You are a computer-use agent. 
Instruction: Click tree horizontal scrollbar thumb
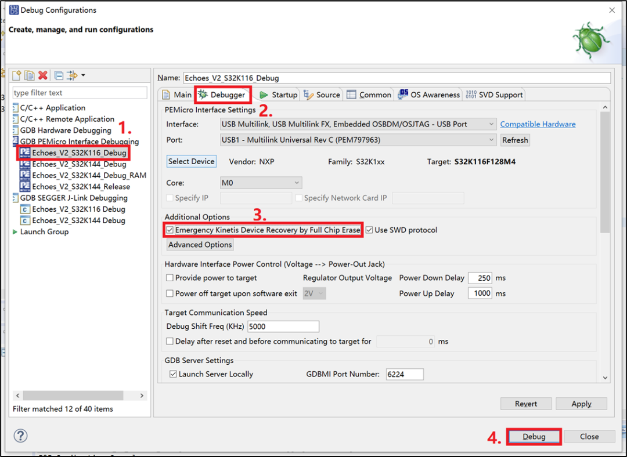coord(73,396)
